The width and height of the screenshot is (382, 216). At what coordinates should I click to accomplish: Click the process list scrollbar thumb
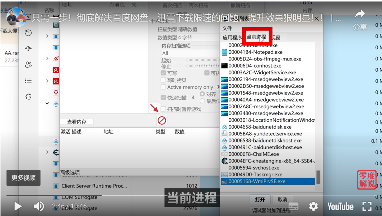point(318,177)
